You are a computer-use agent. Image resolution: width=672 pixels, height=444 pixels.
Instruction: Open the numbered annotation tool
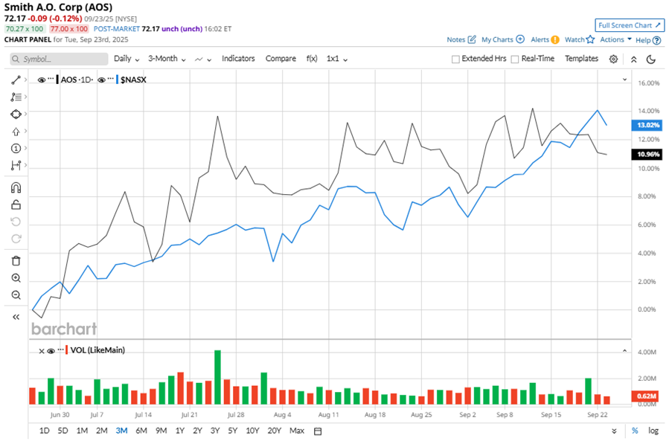coord(16,149)
